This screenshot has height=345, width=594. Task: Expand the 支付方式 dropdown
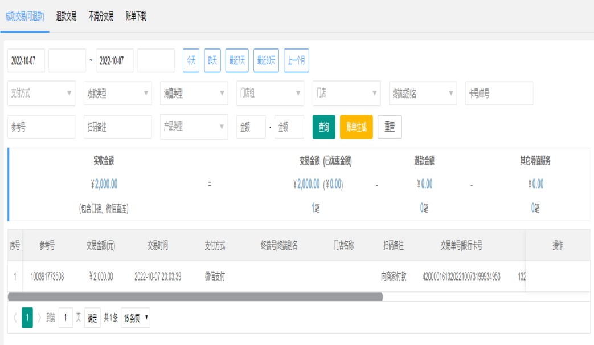point(42,94)
